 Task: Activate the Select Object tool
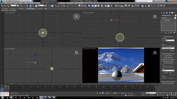[18, 6]
